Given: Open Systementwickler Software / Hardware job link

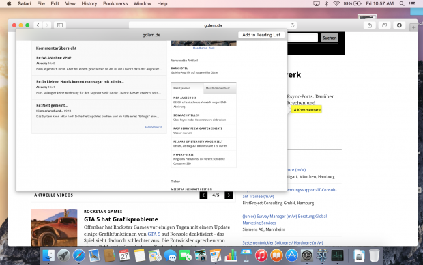Looking at the screenshot, I should coord(282,242).
